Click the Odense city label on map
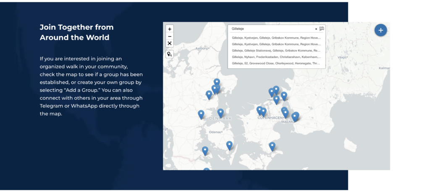Screen dimensions: 430x192 pyautogui.click(x=215, y=132)
